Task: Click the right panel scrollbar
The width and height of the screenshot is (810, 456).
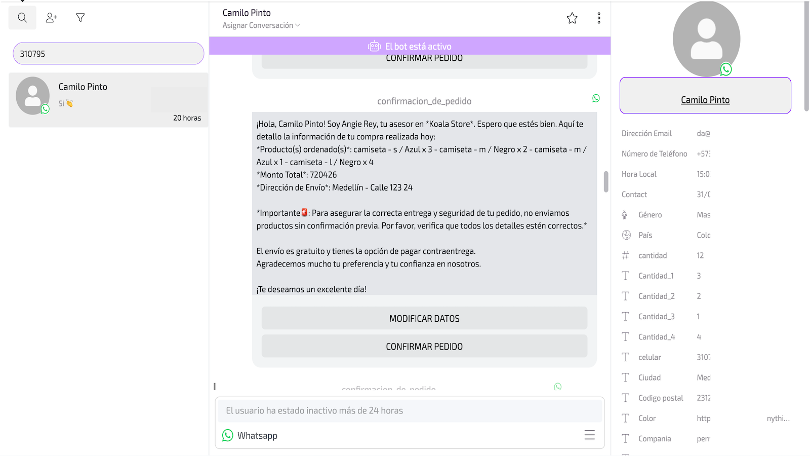Action: [x=806, y=56]
